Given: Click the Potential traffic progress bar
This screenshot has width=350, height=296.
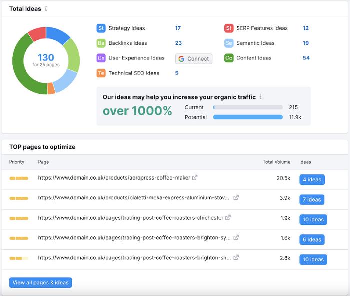Looking at the screenshot, I should [248, 117].
